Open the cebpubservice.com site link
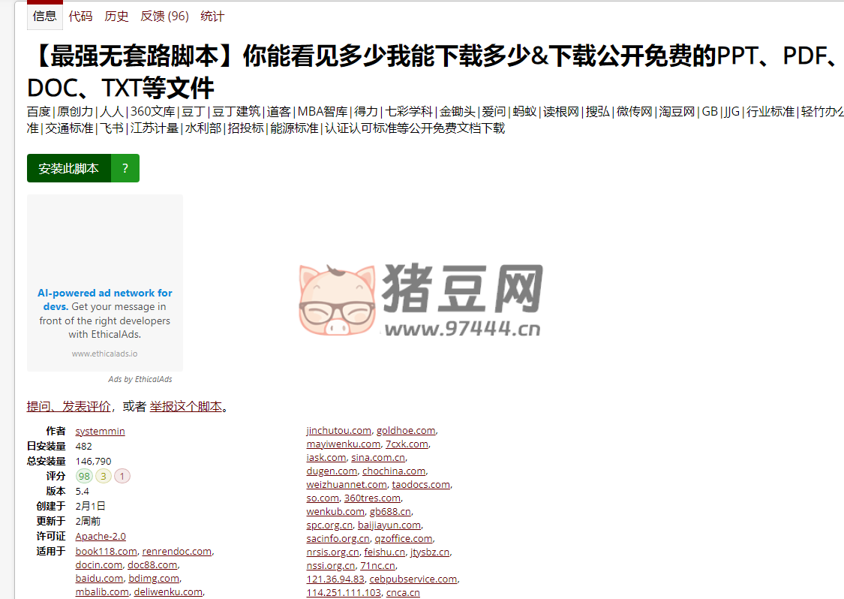The width and height of the screenshot is (844, 599). pyautogui.click(x=413, y=579)
